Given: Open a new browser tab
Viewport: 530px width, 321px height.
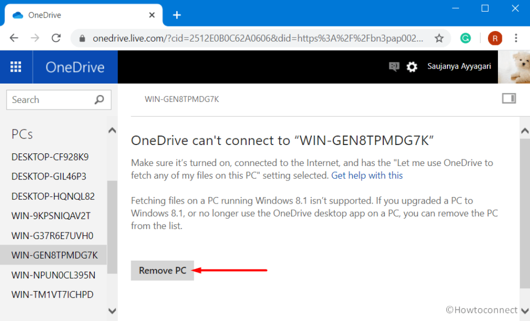Looking at the screenshot, I should point(177,15).
